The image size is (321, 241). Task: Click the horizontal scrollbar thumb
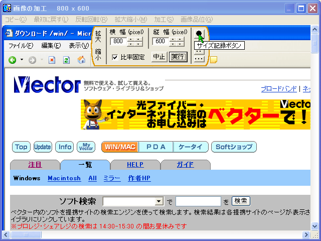coord(26,234)
